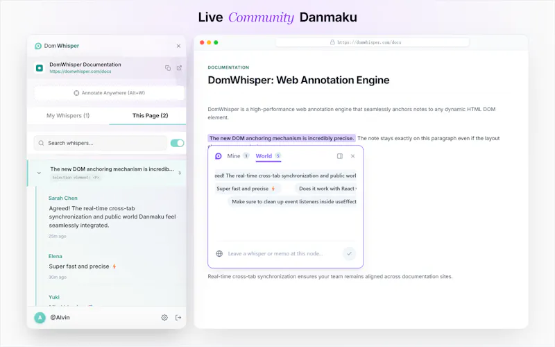Click the search magnifier icon

pos(42,143)
